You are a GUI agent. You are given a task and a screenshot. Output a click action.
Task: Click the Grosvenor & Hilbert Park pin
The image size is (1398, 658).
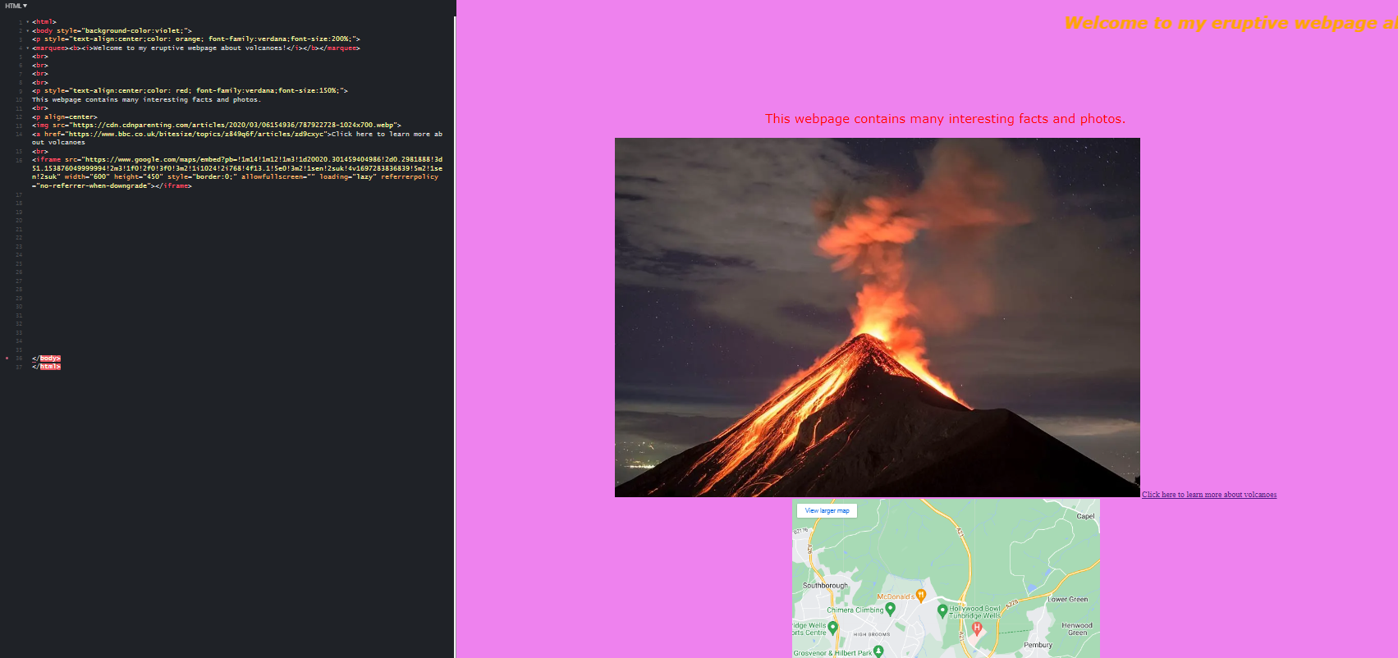[x=878, y=651]
